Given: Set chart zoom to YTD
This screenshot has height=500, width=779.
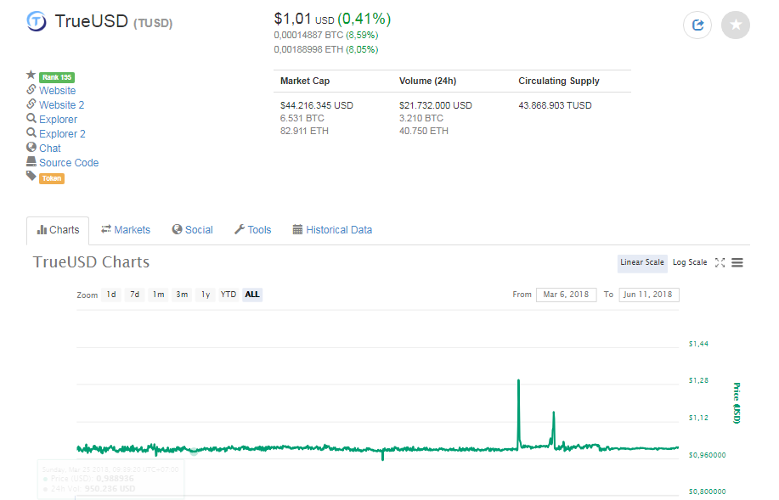Looking at the screenshot, I should (229, 295).
